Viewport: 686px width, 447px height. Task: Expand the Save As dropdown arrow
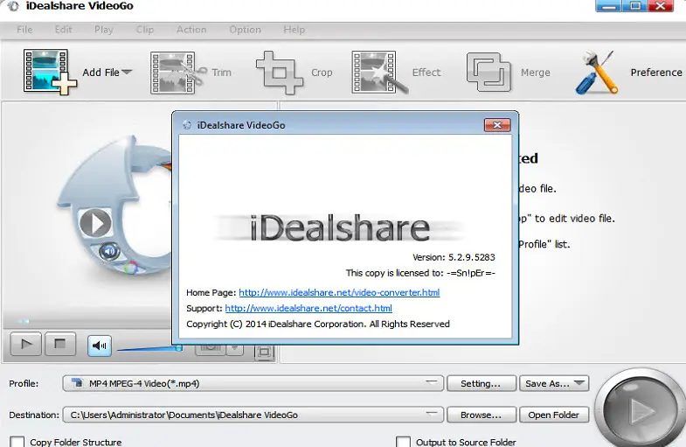pos(579,383)
